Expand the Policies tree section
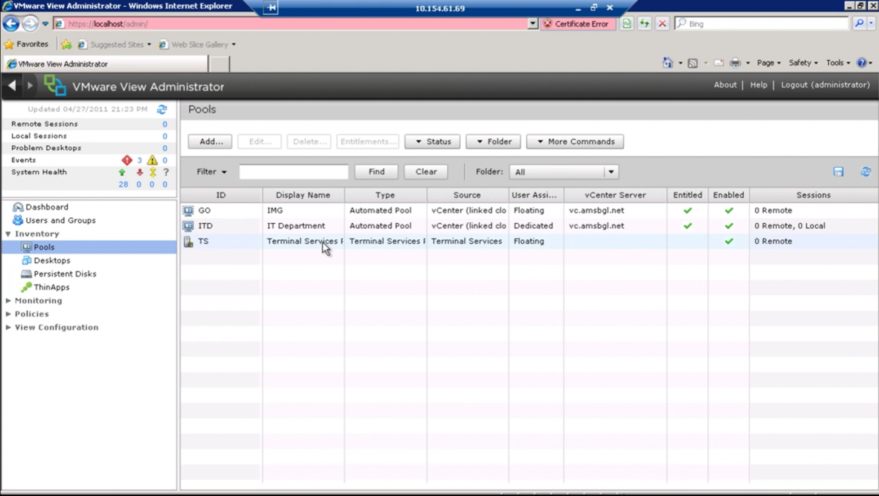Image resolution: width=879 pixels, height=496 pixels. [8, 314]
